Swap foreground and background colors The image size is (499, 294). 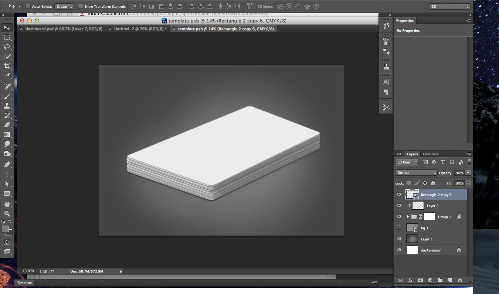(x=10, y=222)
